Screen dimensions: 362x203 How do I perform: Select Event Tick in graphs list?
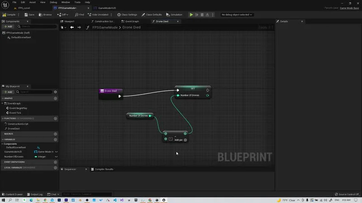15,113
